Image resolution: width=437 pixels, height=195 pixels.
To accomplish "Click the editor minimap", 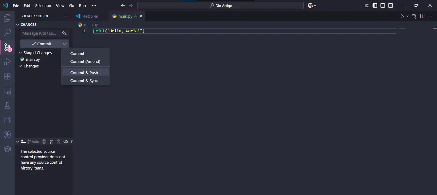I will coord(402,28).
